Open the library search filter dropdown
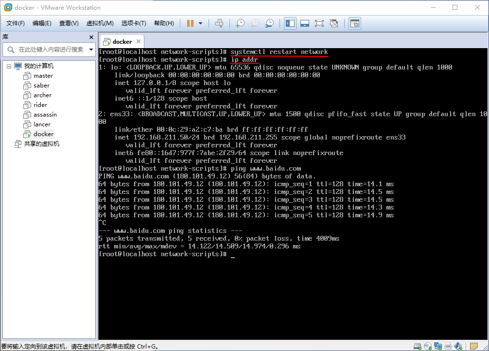Screen dimensions: 489x351 [x=90, y=49]
